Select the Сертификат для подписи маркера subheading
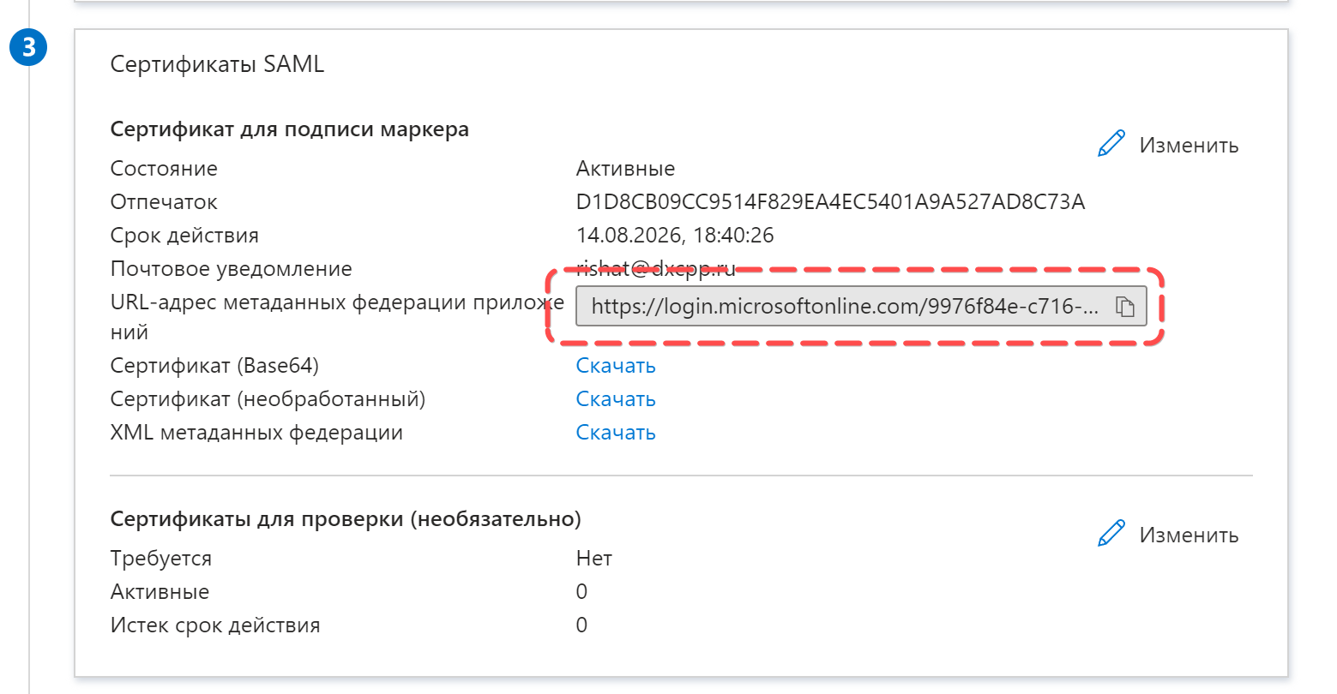 (290, 129)
